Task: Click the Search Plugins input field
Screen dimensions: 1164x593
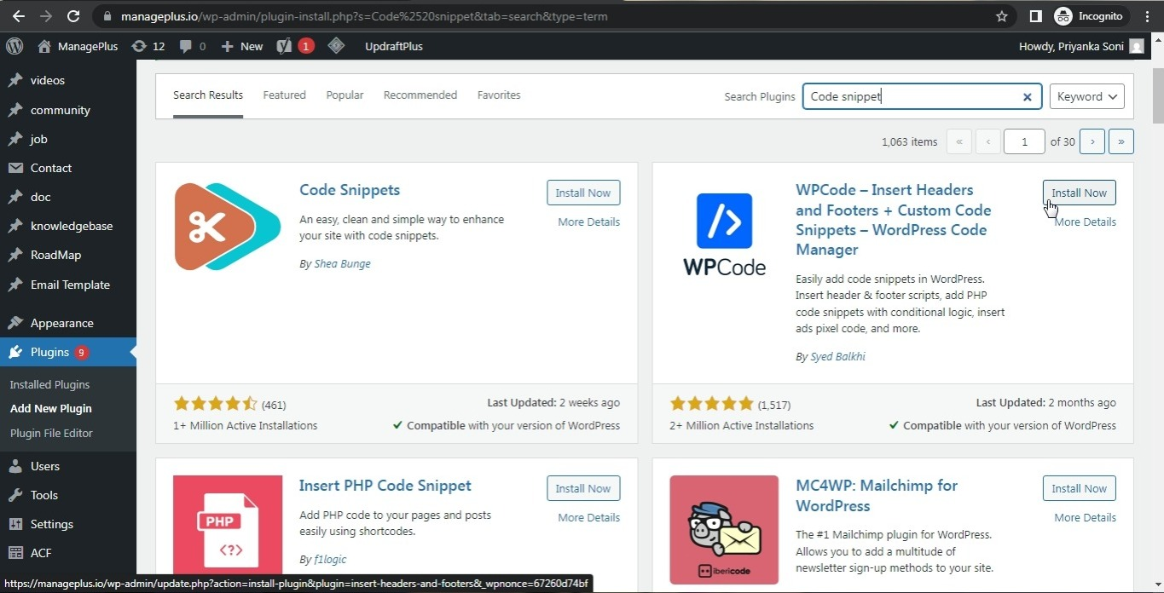Action: click(x=922, y=96)
